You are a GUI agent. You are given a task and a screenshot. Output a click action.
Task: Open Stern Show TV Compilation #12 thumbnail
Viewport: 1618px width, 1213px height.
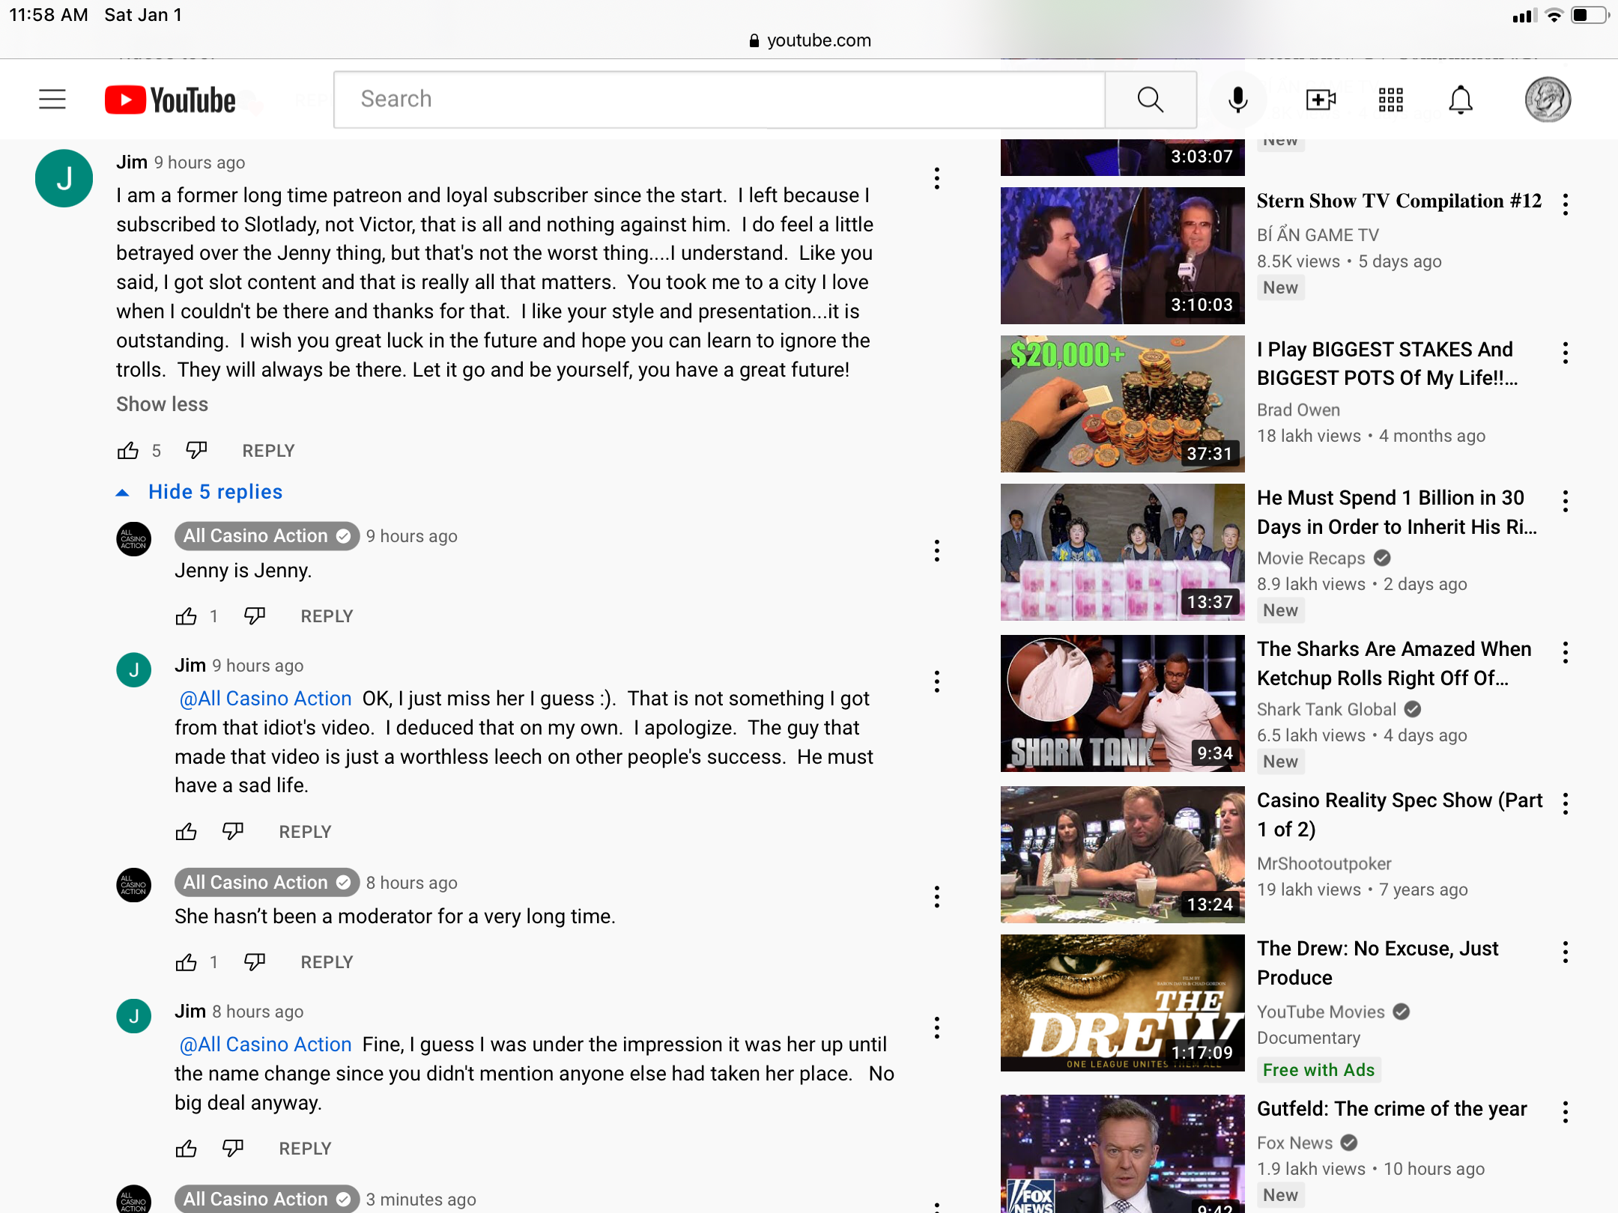coord(1122,255)
